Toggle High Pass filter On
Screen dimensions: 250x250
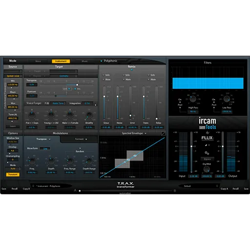click(180, 102)
